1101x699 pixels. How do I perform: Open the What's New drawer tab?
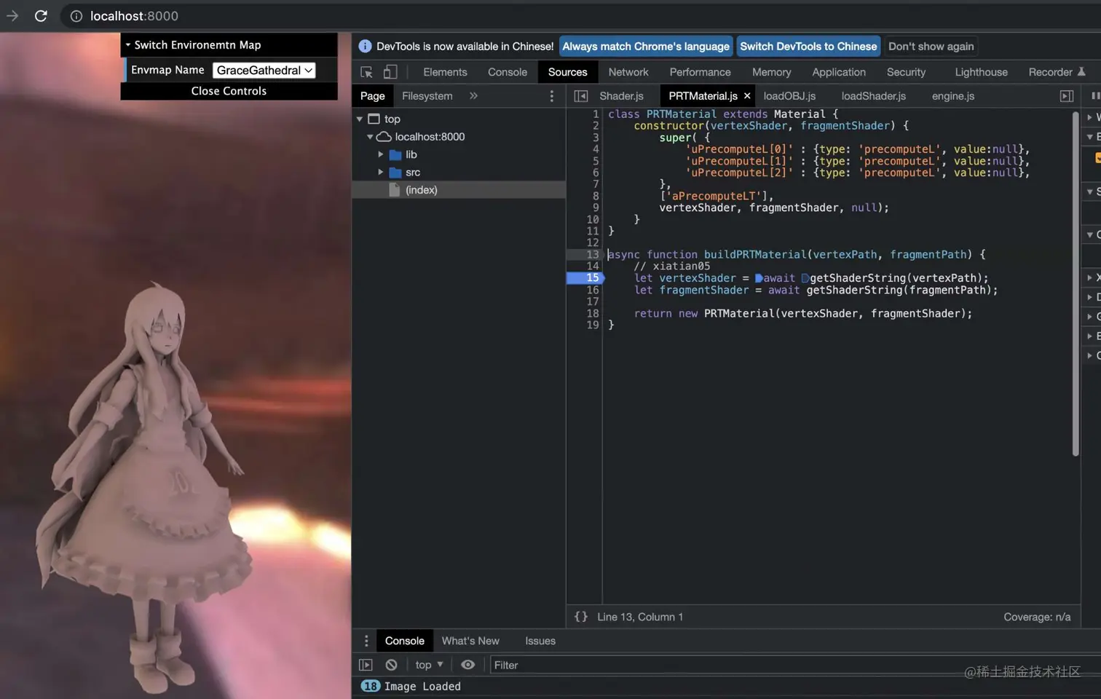point(470,641)
